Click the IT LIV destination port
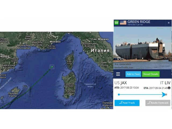Image resolution: width=172 pixels, height=129 pixels. (x=165, y=83)
